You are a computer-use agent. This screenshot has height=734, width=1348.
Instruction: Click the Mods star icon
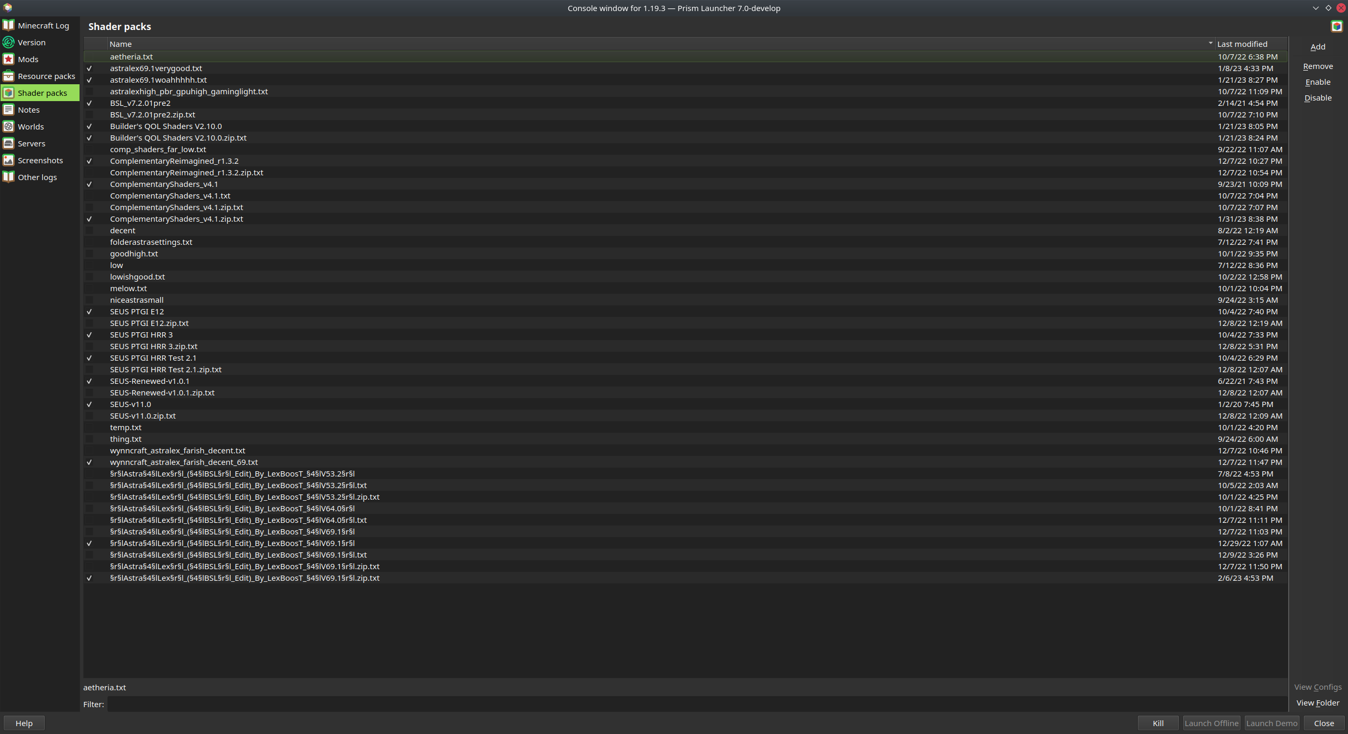pos(8,59)
